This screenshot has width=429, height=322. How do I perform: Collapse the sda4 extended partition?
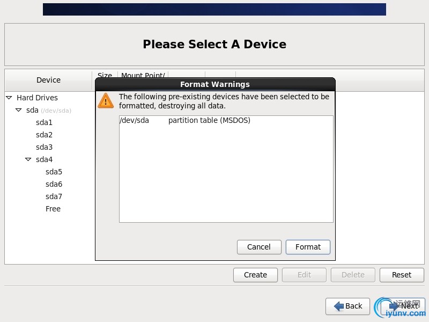28,159
